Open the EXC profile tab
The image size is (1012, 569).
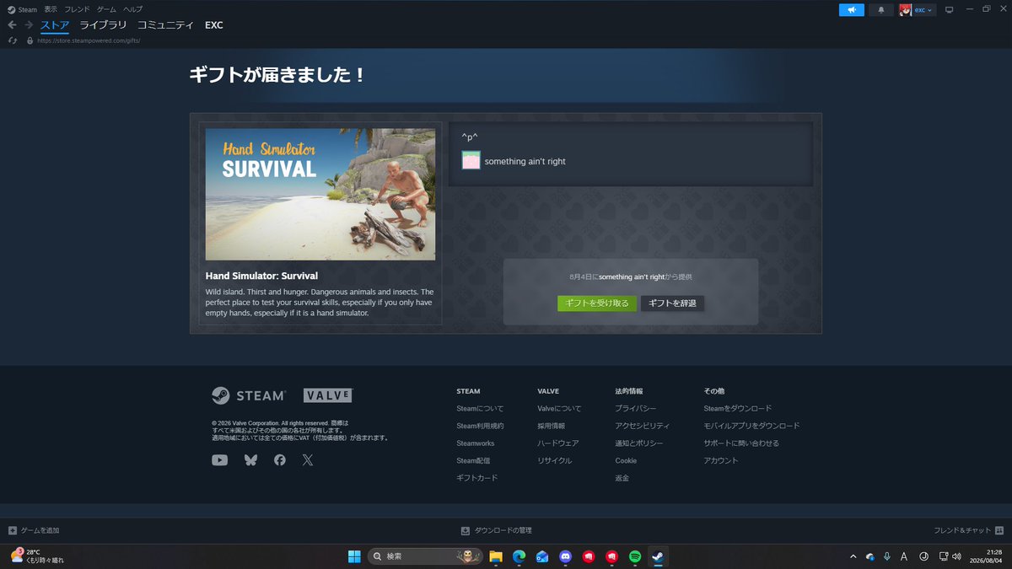[214, 25]
